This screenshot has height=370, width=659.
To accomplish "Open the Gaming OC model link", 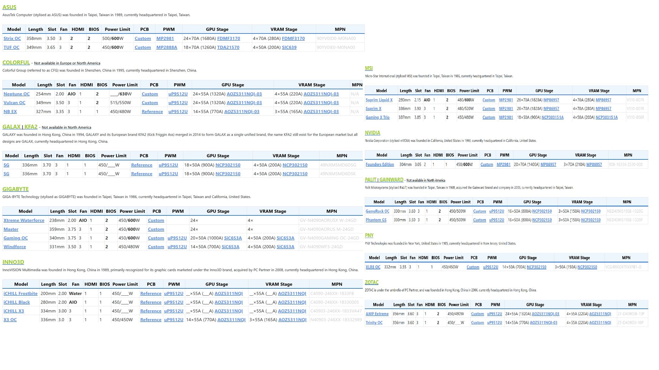I will tap(16, 238).
